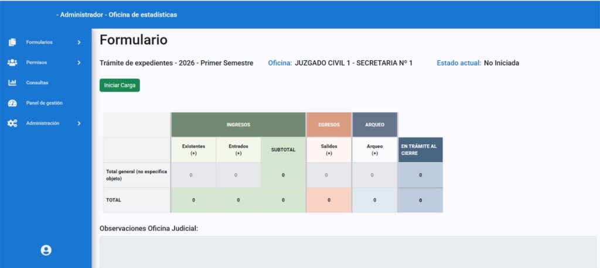Screen dimensions: 600x268
Task: Open the user account profile icon
Action: [46, 250]
